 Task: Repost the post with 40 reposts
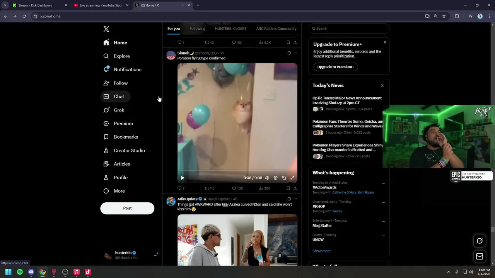(x=209, y=42)
